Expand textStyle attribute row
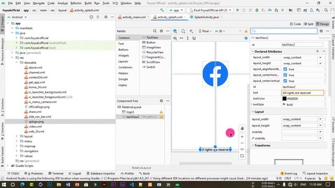The image size is (335, 188). pyautogui.click(x=252, y=104)
